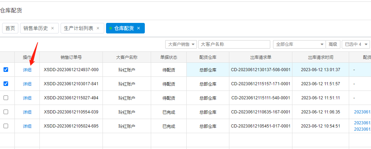Open the 生产计划列表 tab
Viewport: 371px width, 149px height.
pos(79,29)
